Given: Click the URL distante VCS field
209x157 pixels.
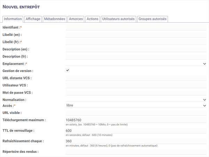Looking at the screenshot, I should 136,78.
